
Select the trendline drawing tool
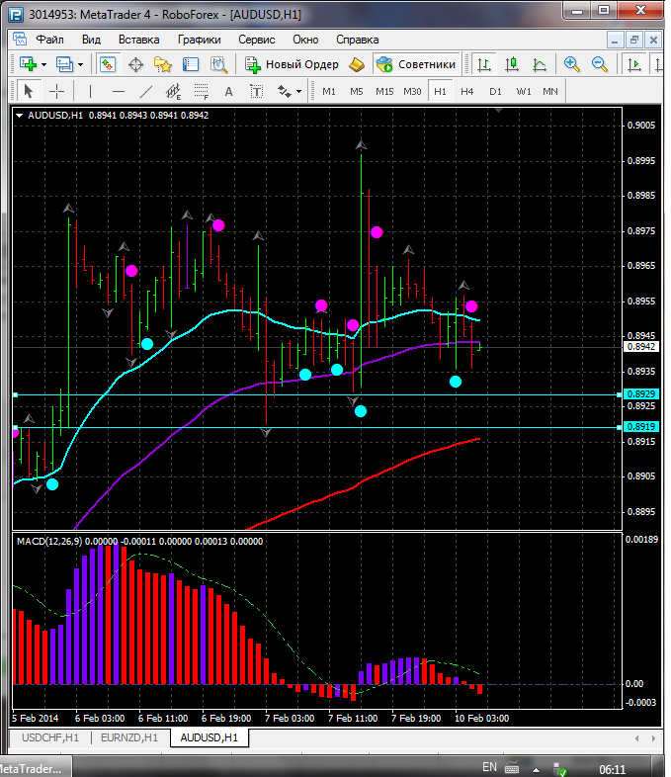[146, 91]
